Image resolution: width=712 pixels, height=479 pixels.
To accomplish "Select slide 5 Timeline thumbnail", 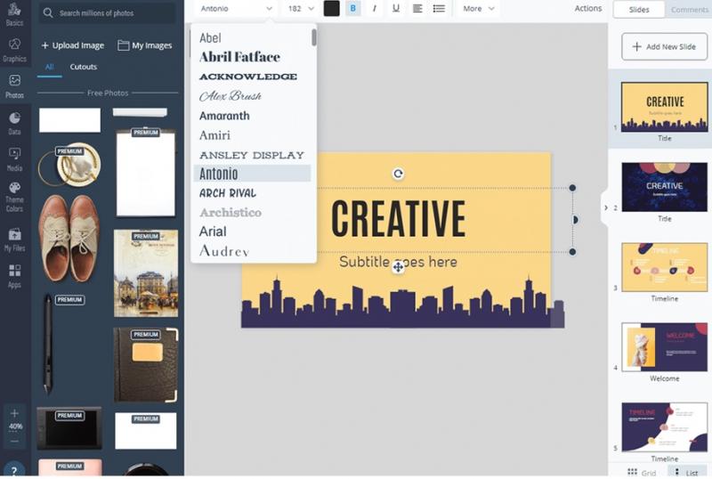I will pyautogui.click(x=664, y=427).
